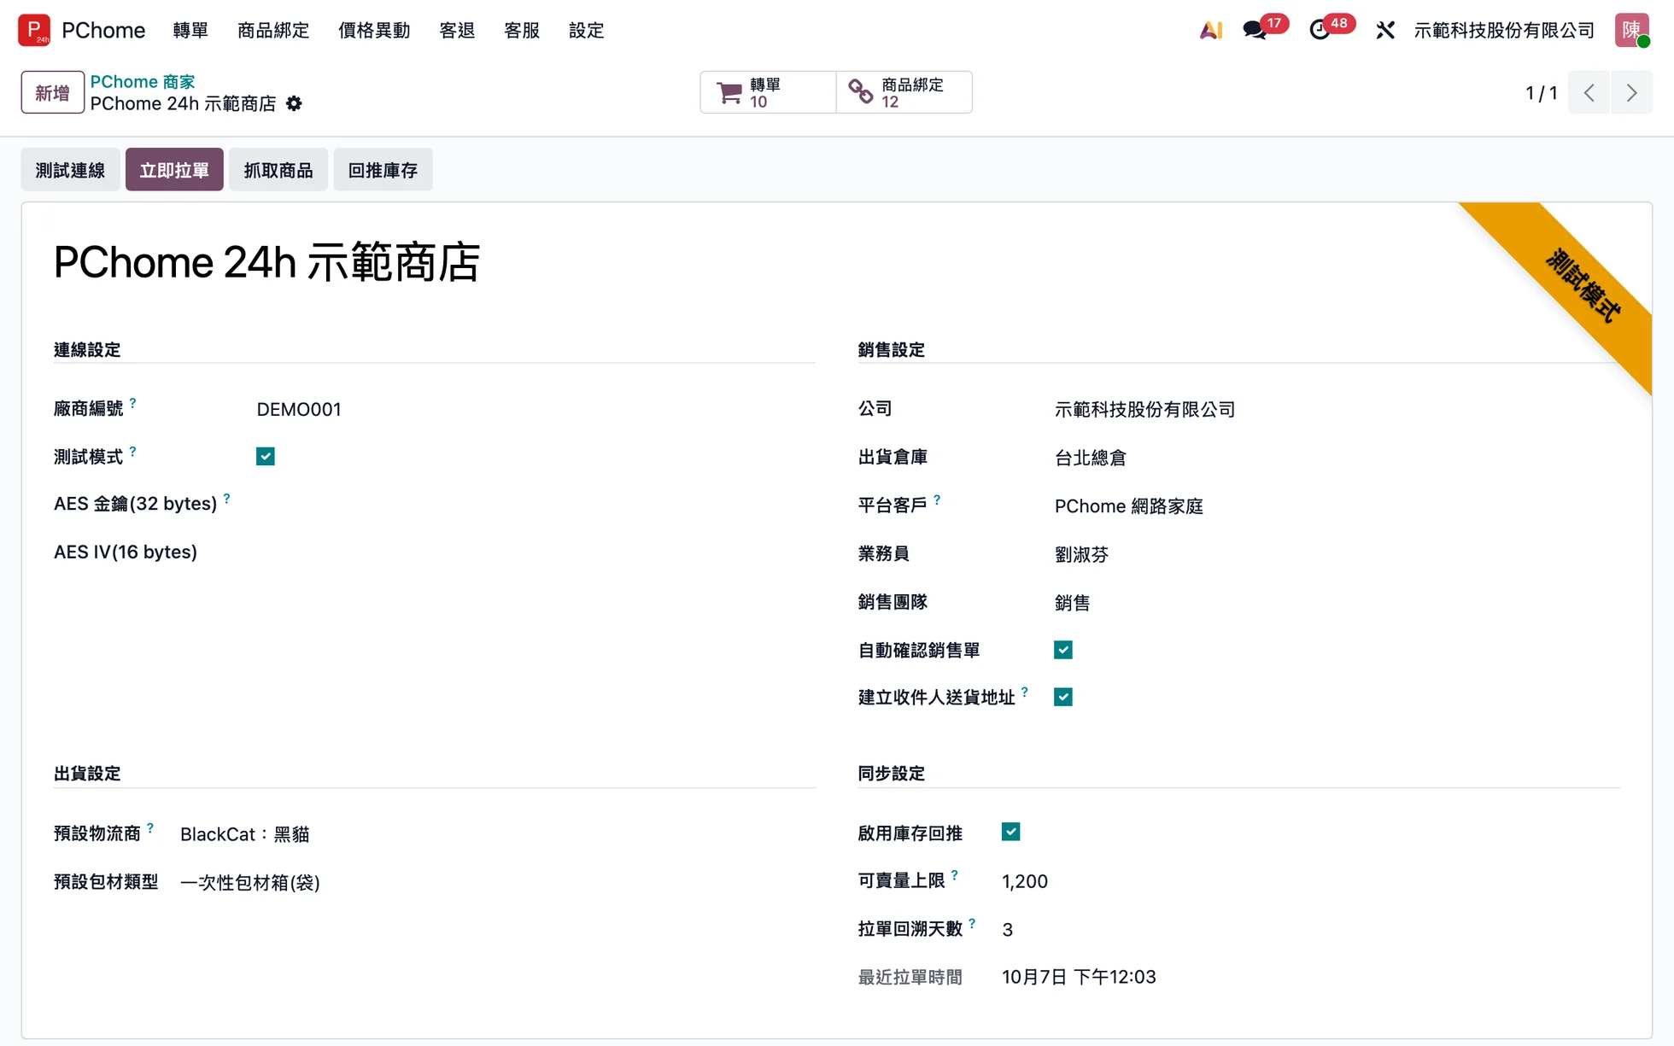Open the 商品綁定 top menu

(x=273, y=30)
